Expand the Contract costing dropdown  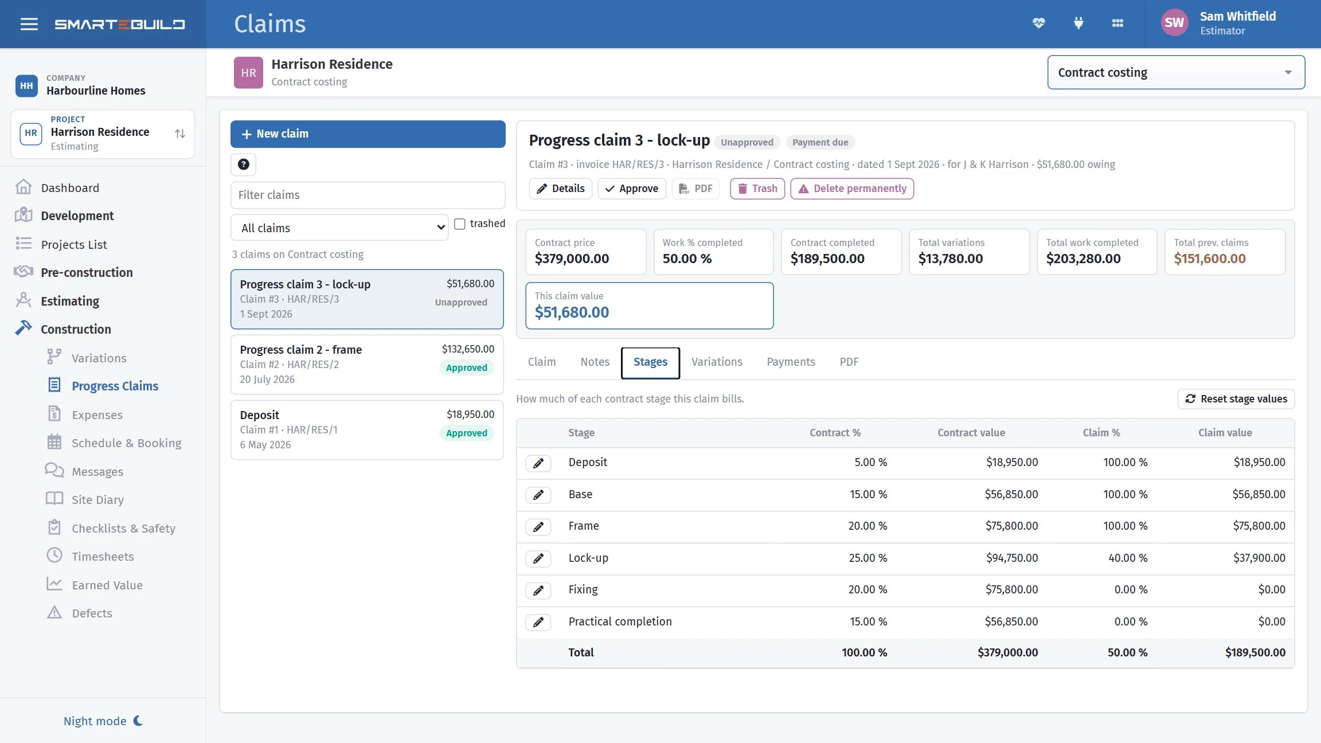pos(1176,72)
